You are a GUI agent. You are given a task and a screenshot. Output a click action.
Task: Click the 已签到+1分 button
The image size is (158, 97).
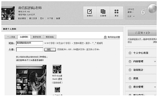pyautogui.click(x=142, y=33)
